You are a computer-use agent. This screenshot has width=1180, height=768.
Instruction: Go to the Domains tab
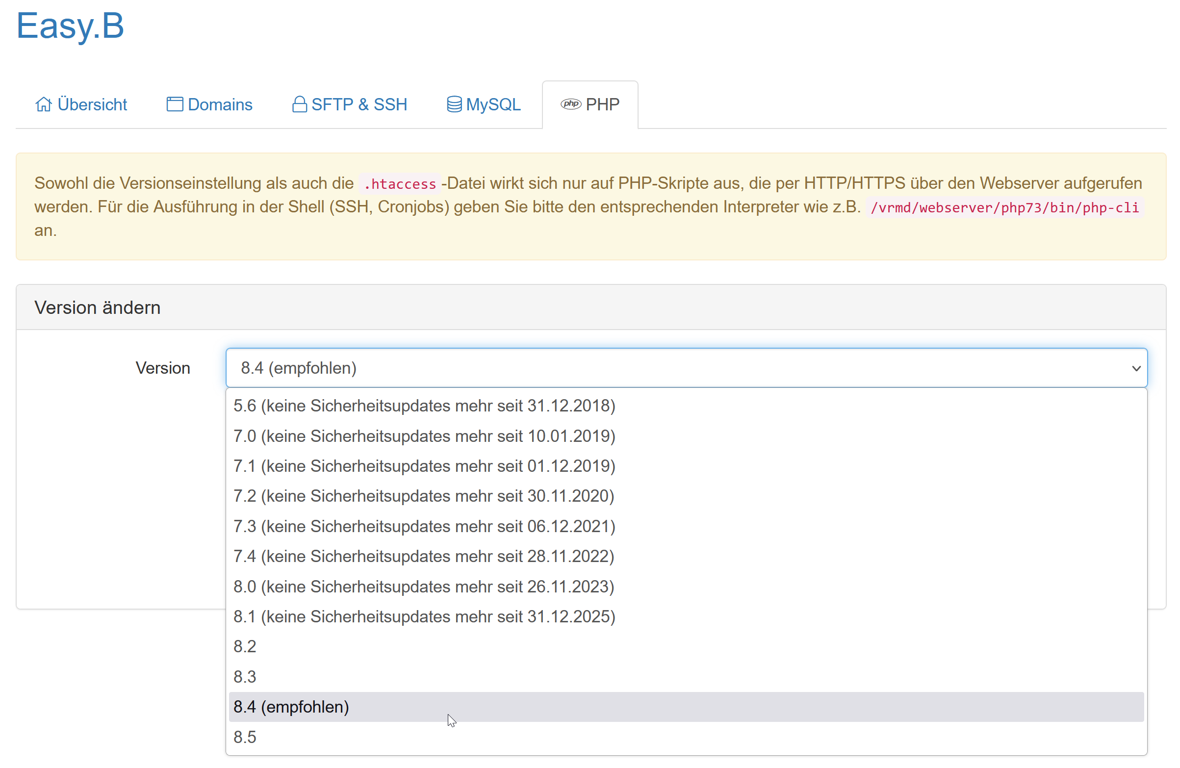click(x=220, y=104)
